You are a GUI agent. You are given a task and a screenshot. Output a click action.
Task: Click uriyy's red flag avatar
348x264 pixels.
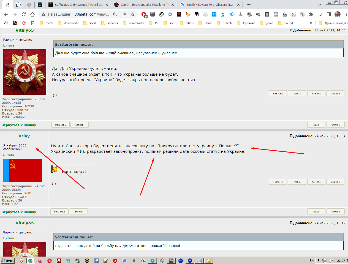tap(23, 170)
